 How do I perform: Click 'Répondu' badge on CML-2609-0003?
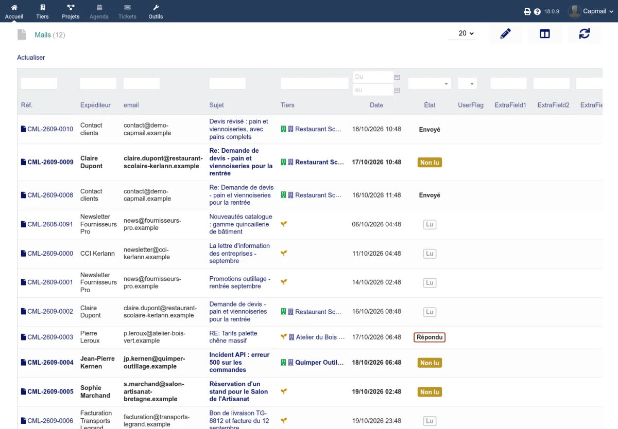[x=430, y=337]
